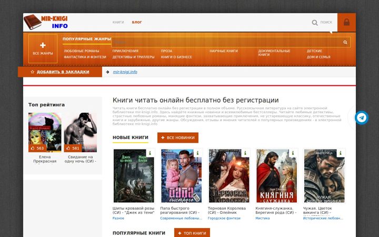379x237 pixels.
Task: Open the КНИГИ menu item
Action: (x=118, y=22)
